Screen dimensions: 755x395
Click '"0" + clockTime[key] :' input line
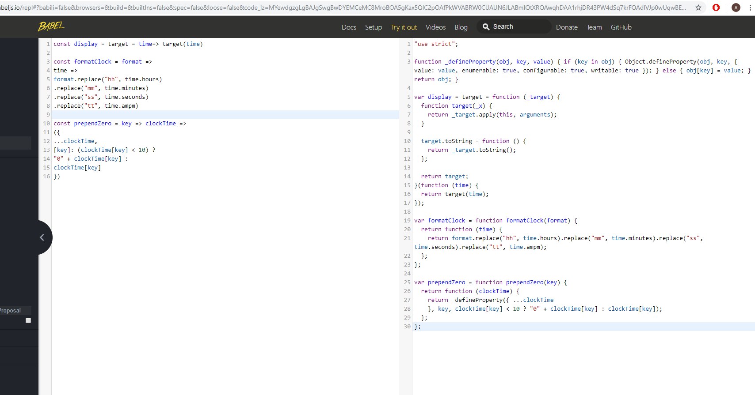pos(91,159)
